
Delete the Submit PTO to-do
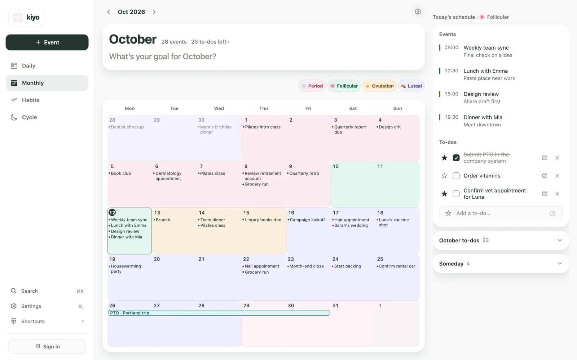coord(557,158)
